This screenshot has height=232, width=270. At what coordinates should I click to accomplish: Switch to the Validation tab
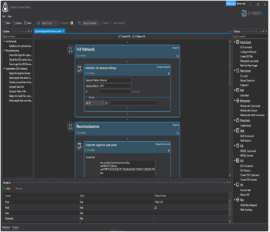(6, 228)
